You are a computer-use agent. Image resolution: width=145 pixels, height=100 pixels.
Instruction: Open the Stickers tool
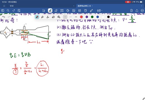[x=68, y=11]
